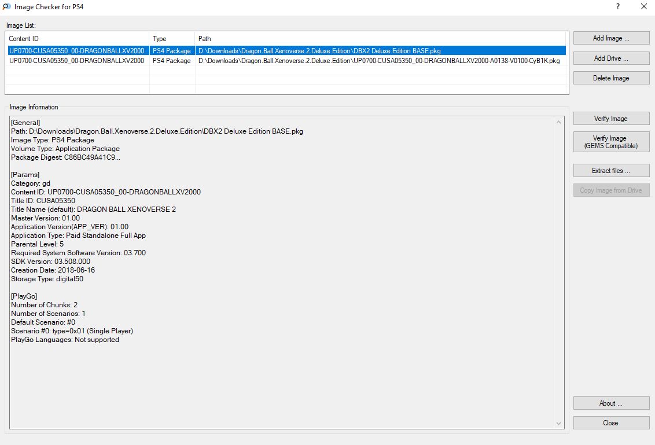Click the scroll down arrow in Image Information

558,423
